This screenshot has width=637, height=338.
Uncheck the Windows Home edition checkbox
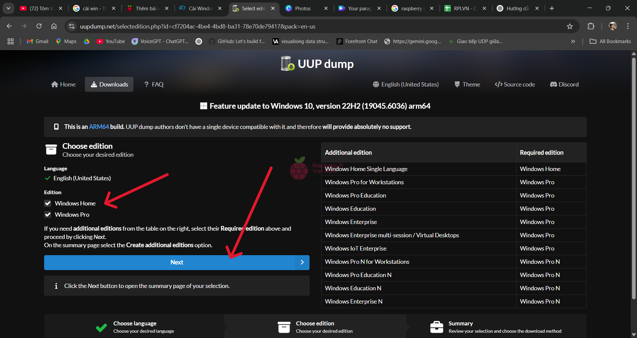coord(48,203)
